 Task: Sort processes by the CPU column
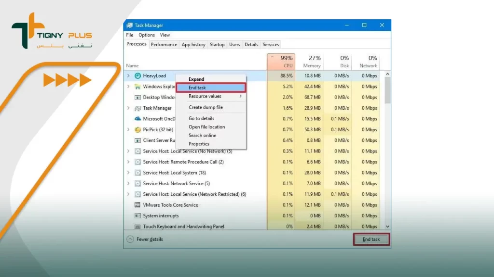click(281, 62)
